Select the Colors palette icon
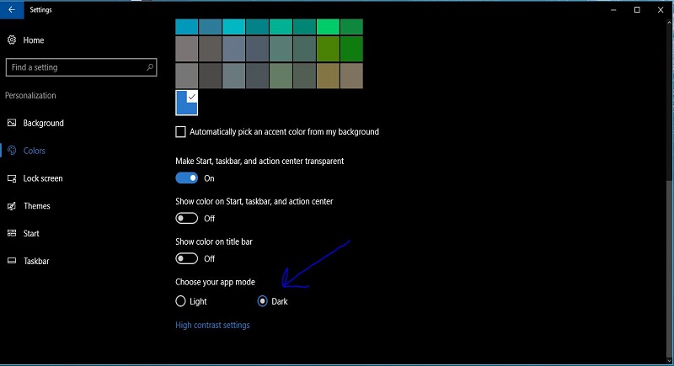Viewport: 674px width, 366px height. (12, 151)
